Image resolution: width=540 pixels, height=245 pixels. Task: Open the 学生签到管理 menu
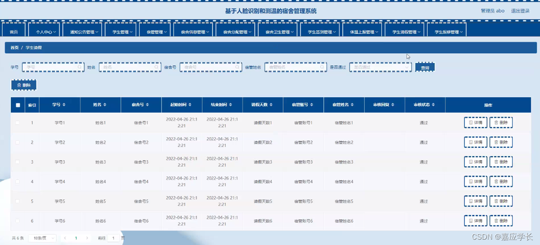click(x=320, y=31)
